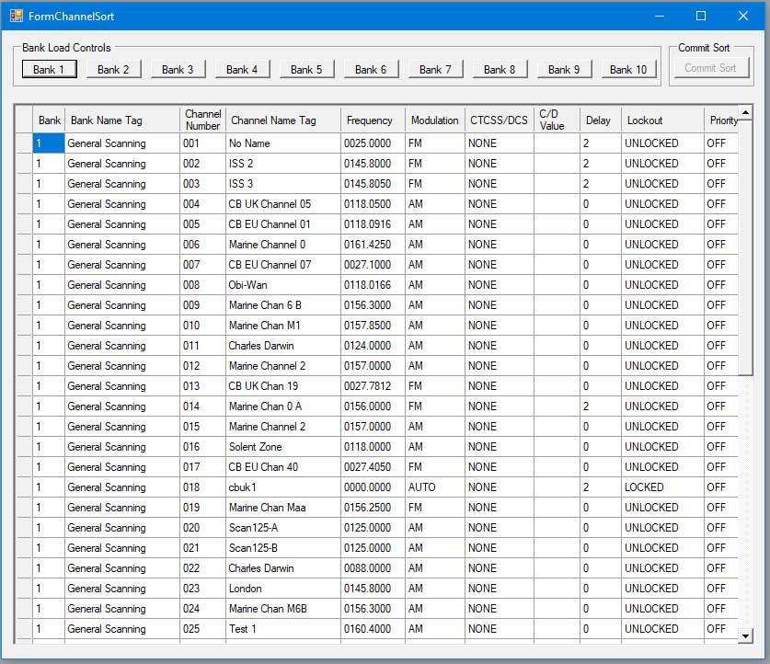Click frequency cell '0088.0000'

pos(373,568)
